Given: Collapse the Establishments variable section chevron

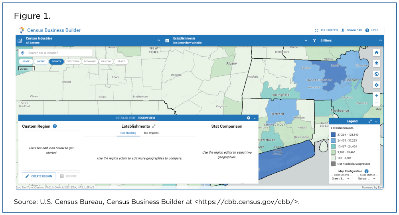Looking at the screenshot, I should point(306,40).
